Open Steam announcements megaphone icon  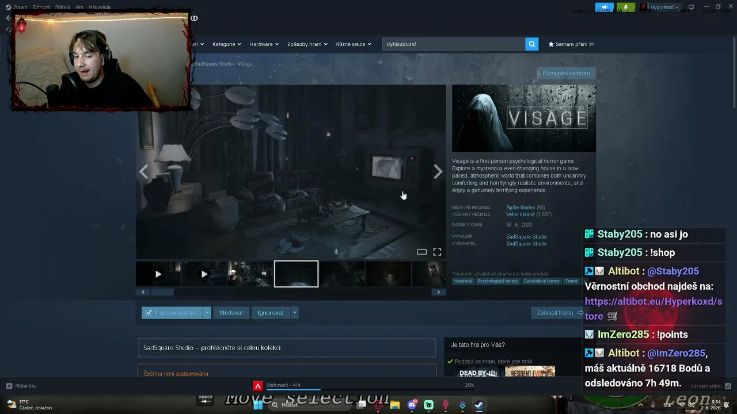pyautogui.click(x=605, y=7)
